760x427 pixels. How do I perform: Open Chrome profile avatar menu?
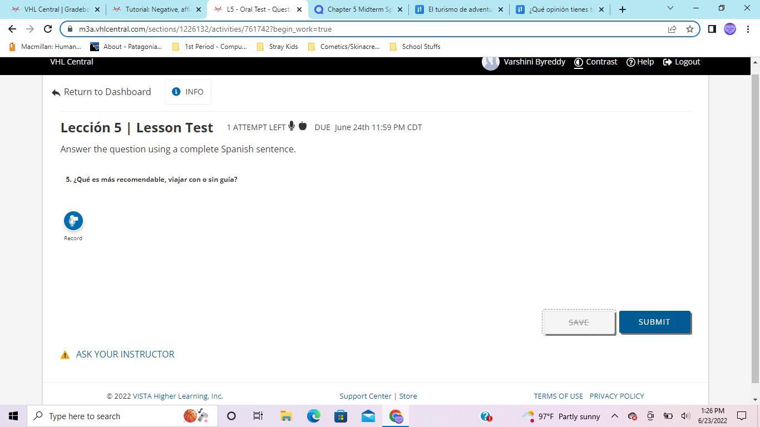730,29
